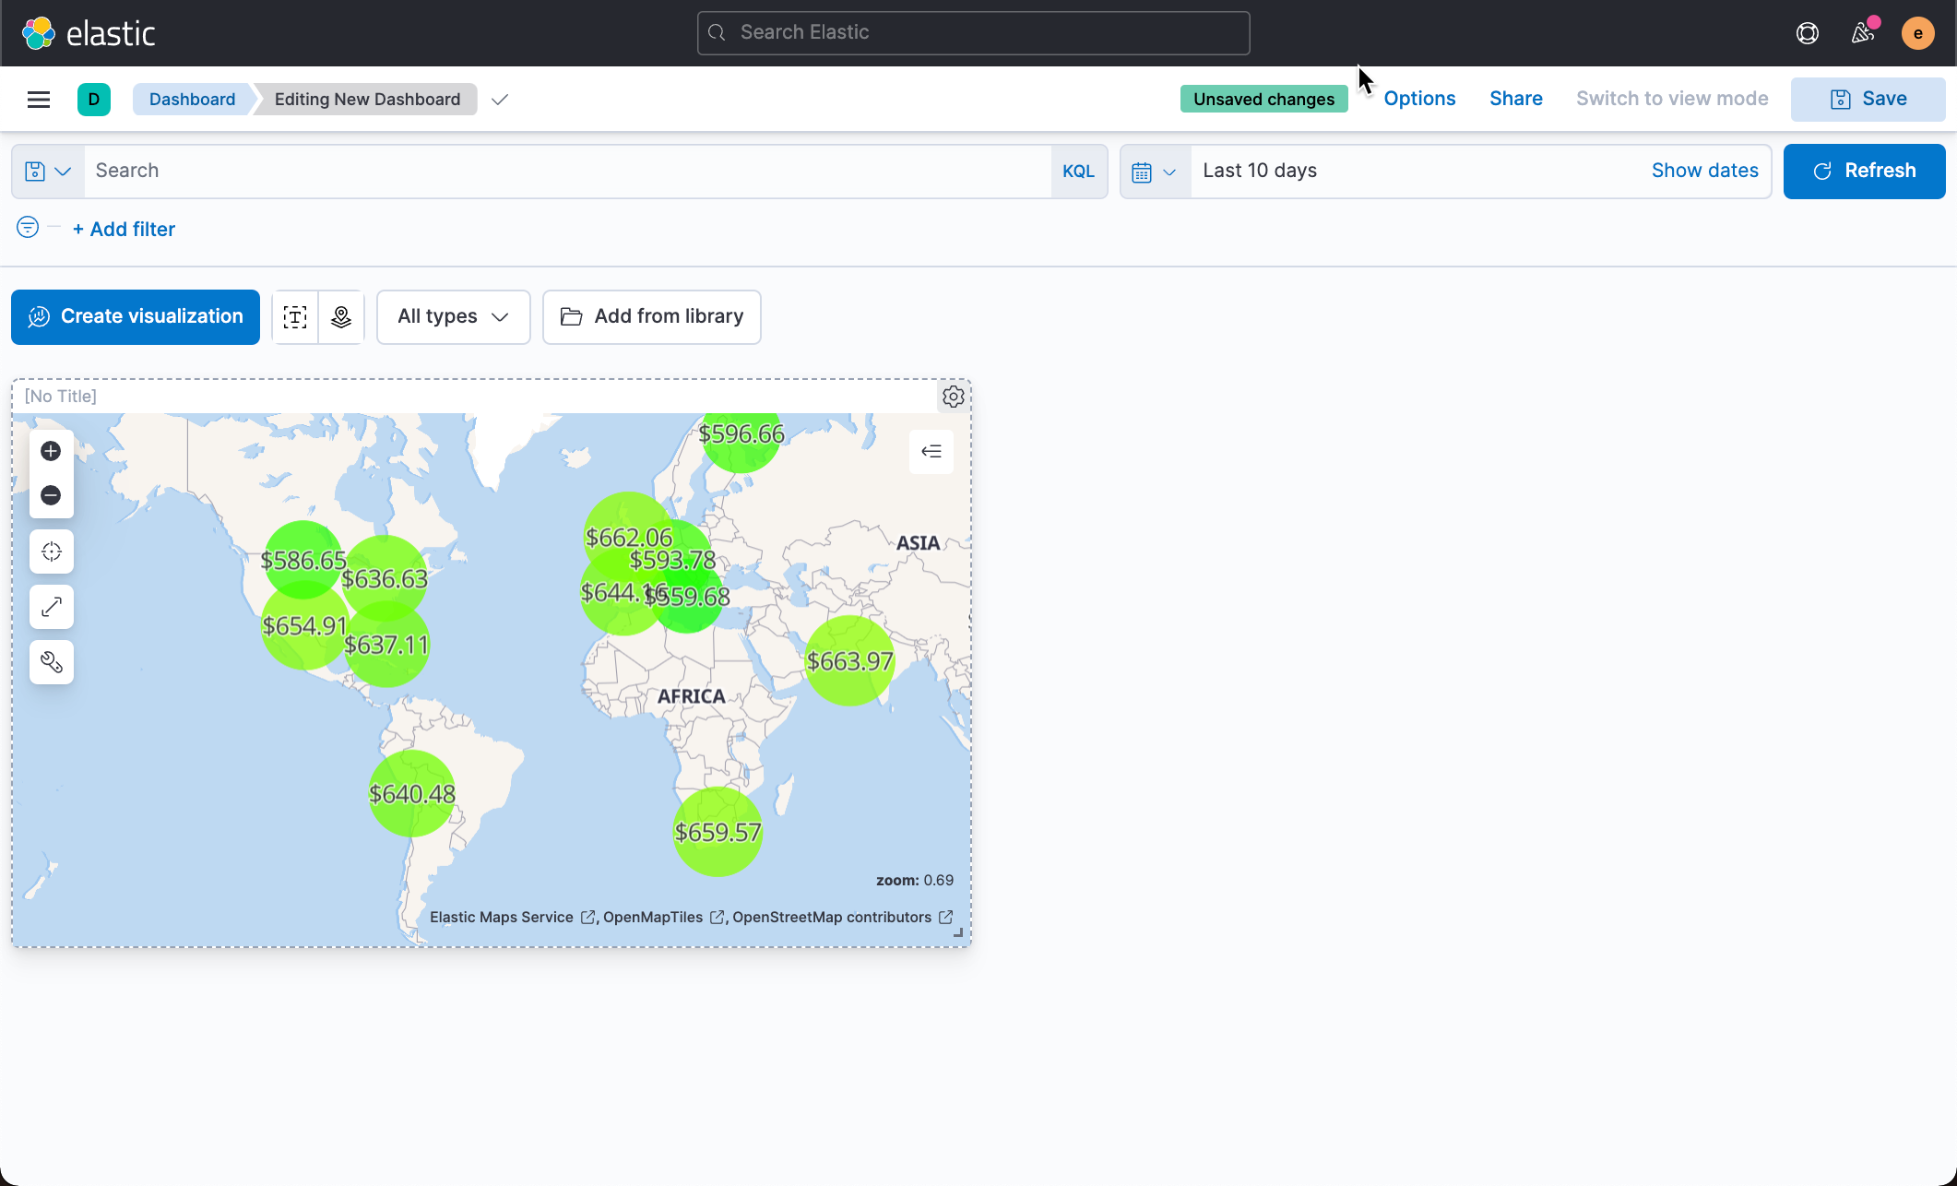
Task: Click the map zoom in button
Action: 51,451
